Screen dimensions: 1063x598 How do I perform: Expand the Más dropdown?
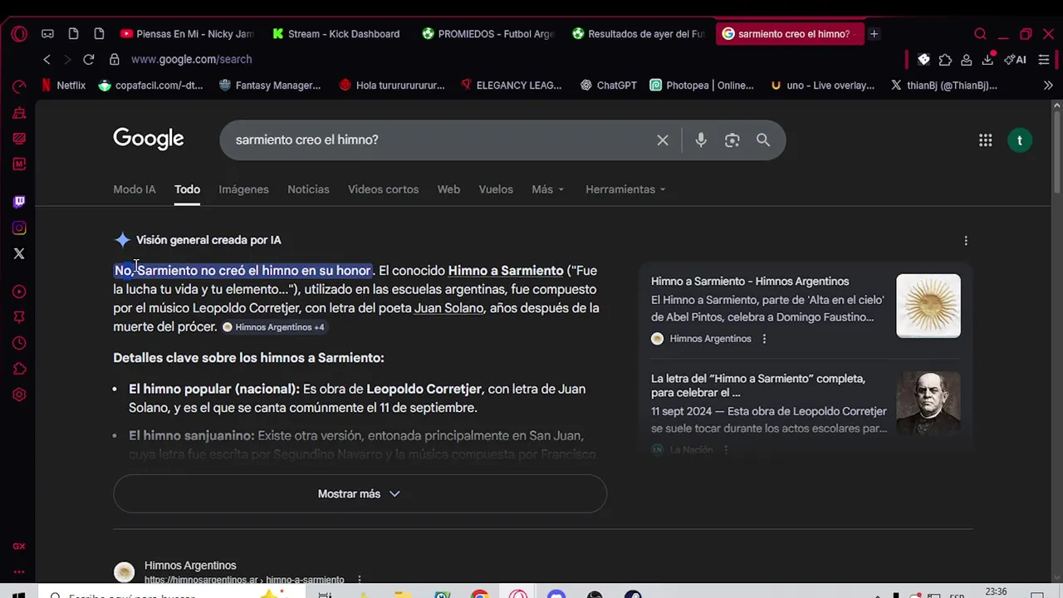[x=548, y=189]
